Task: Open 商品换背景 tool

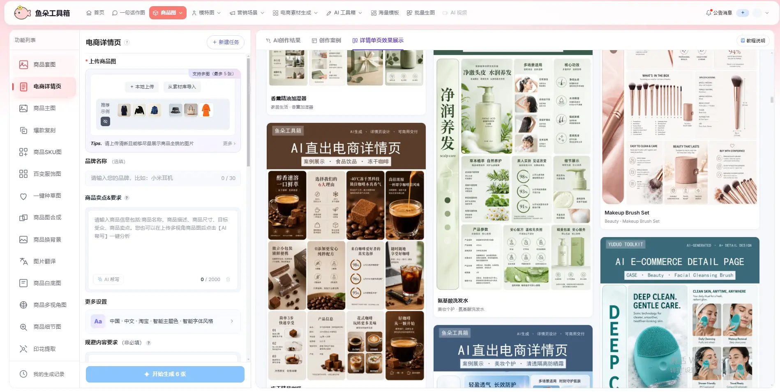Action: point(44,240)
